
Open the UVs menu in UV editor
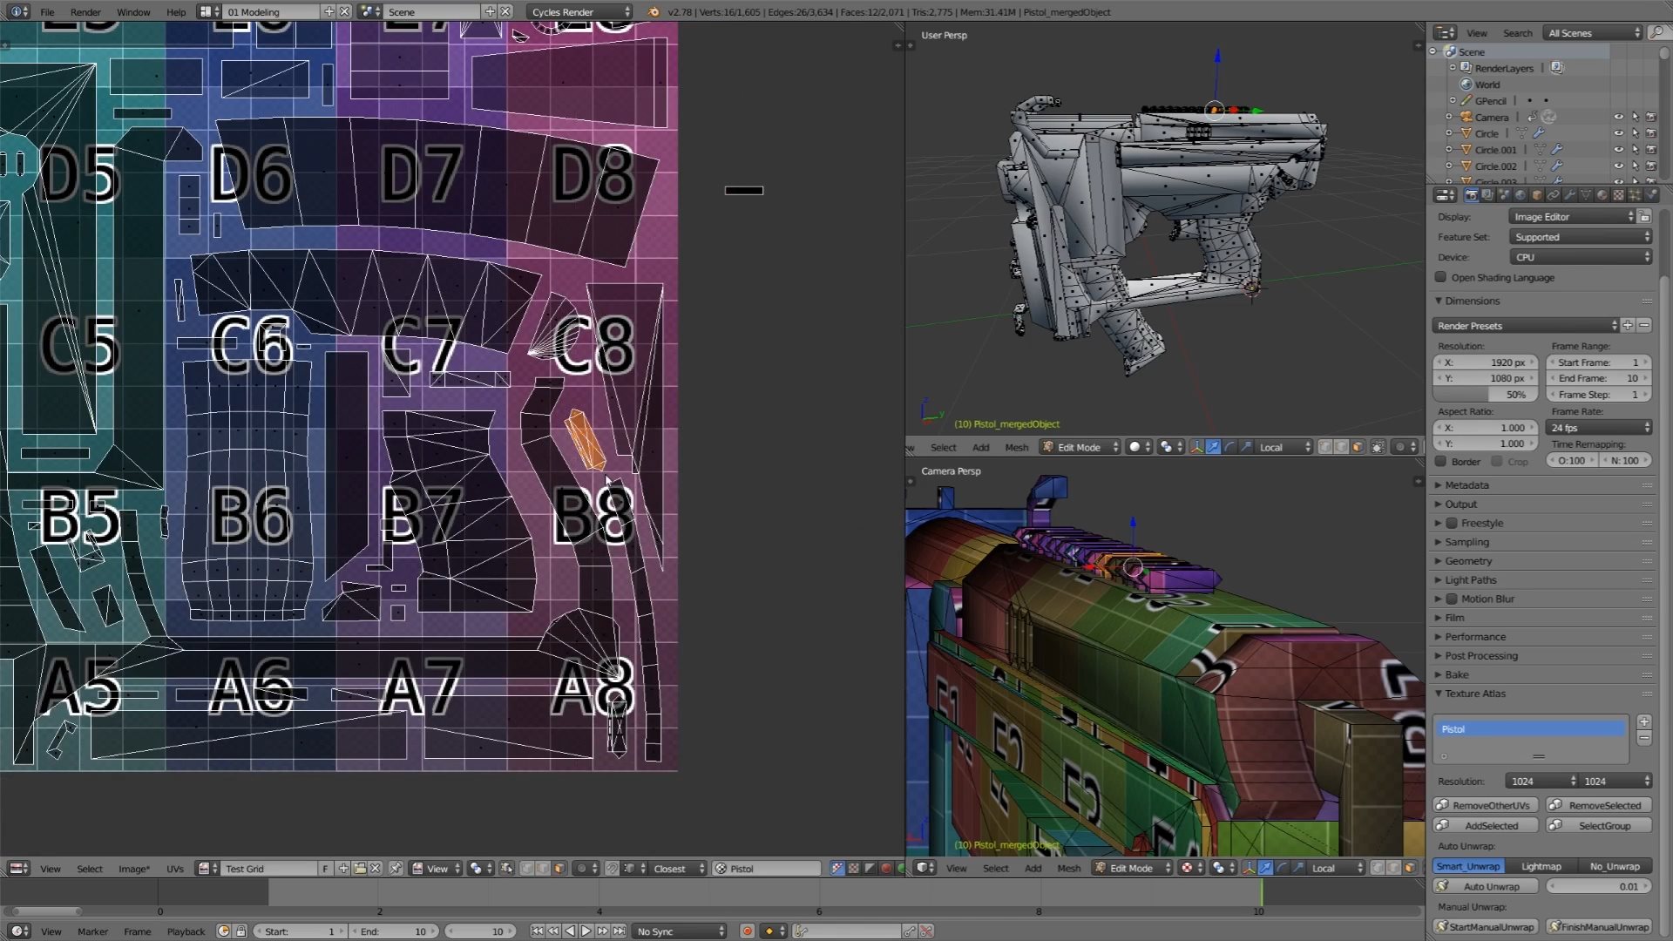[x=176, y=869]
